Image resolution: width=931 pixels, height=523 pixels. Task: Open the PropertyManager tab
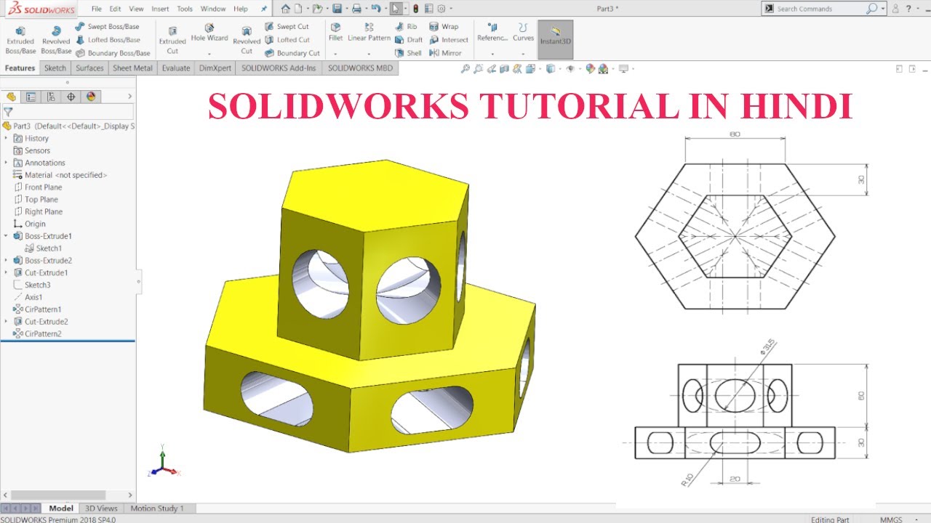[31, 97]
